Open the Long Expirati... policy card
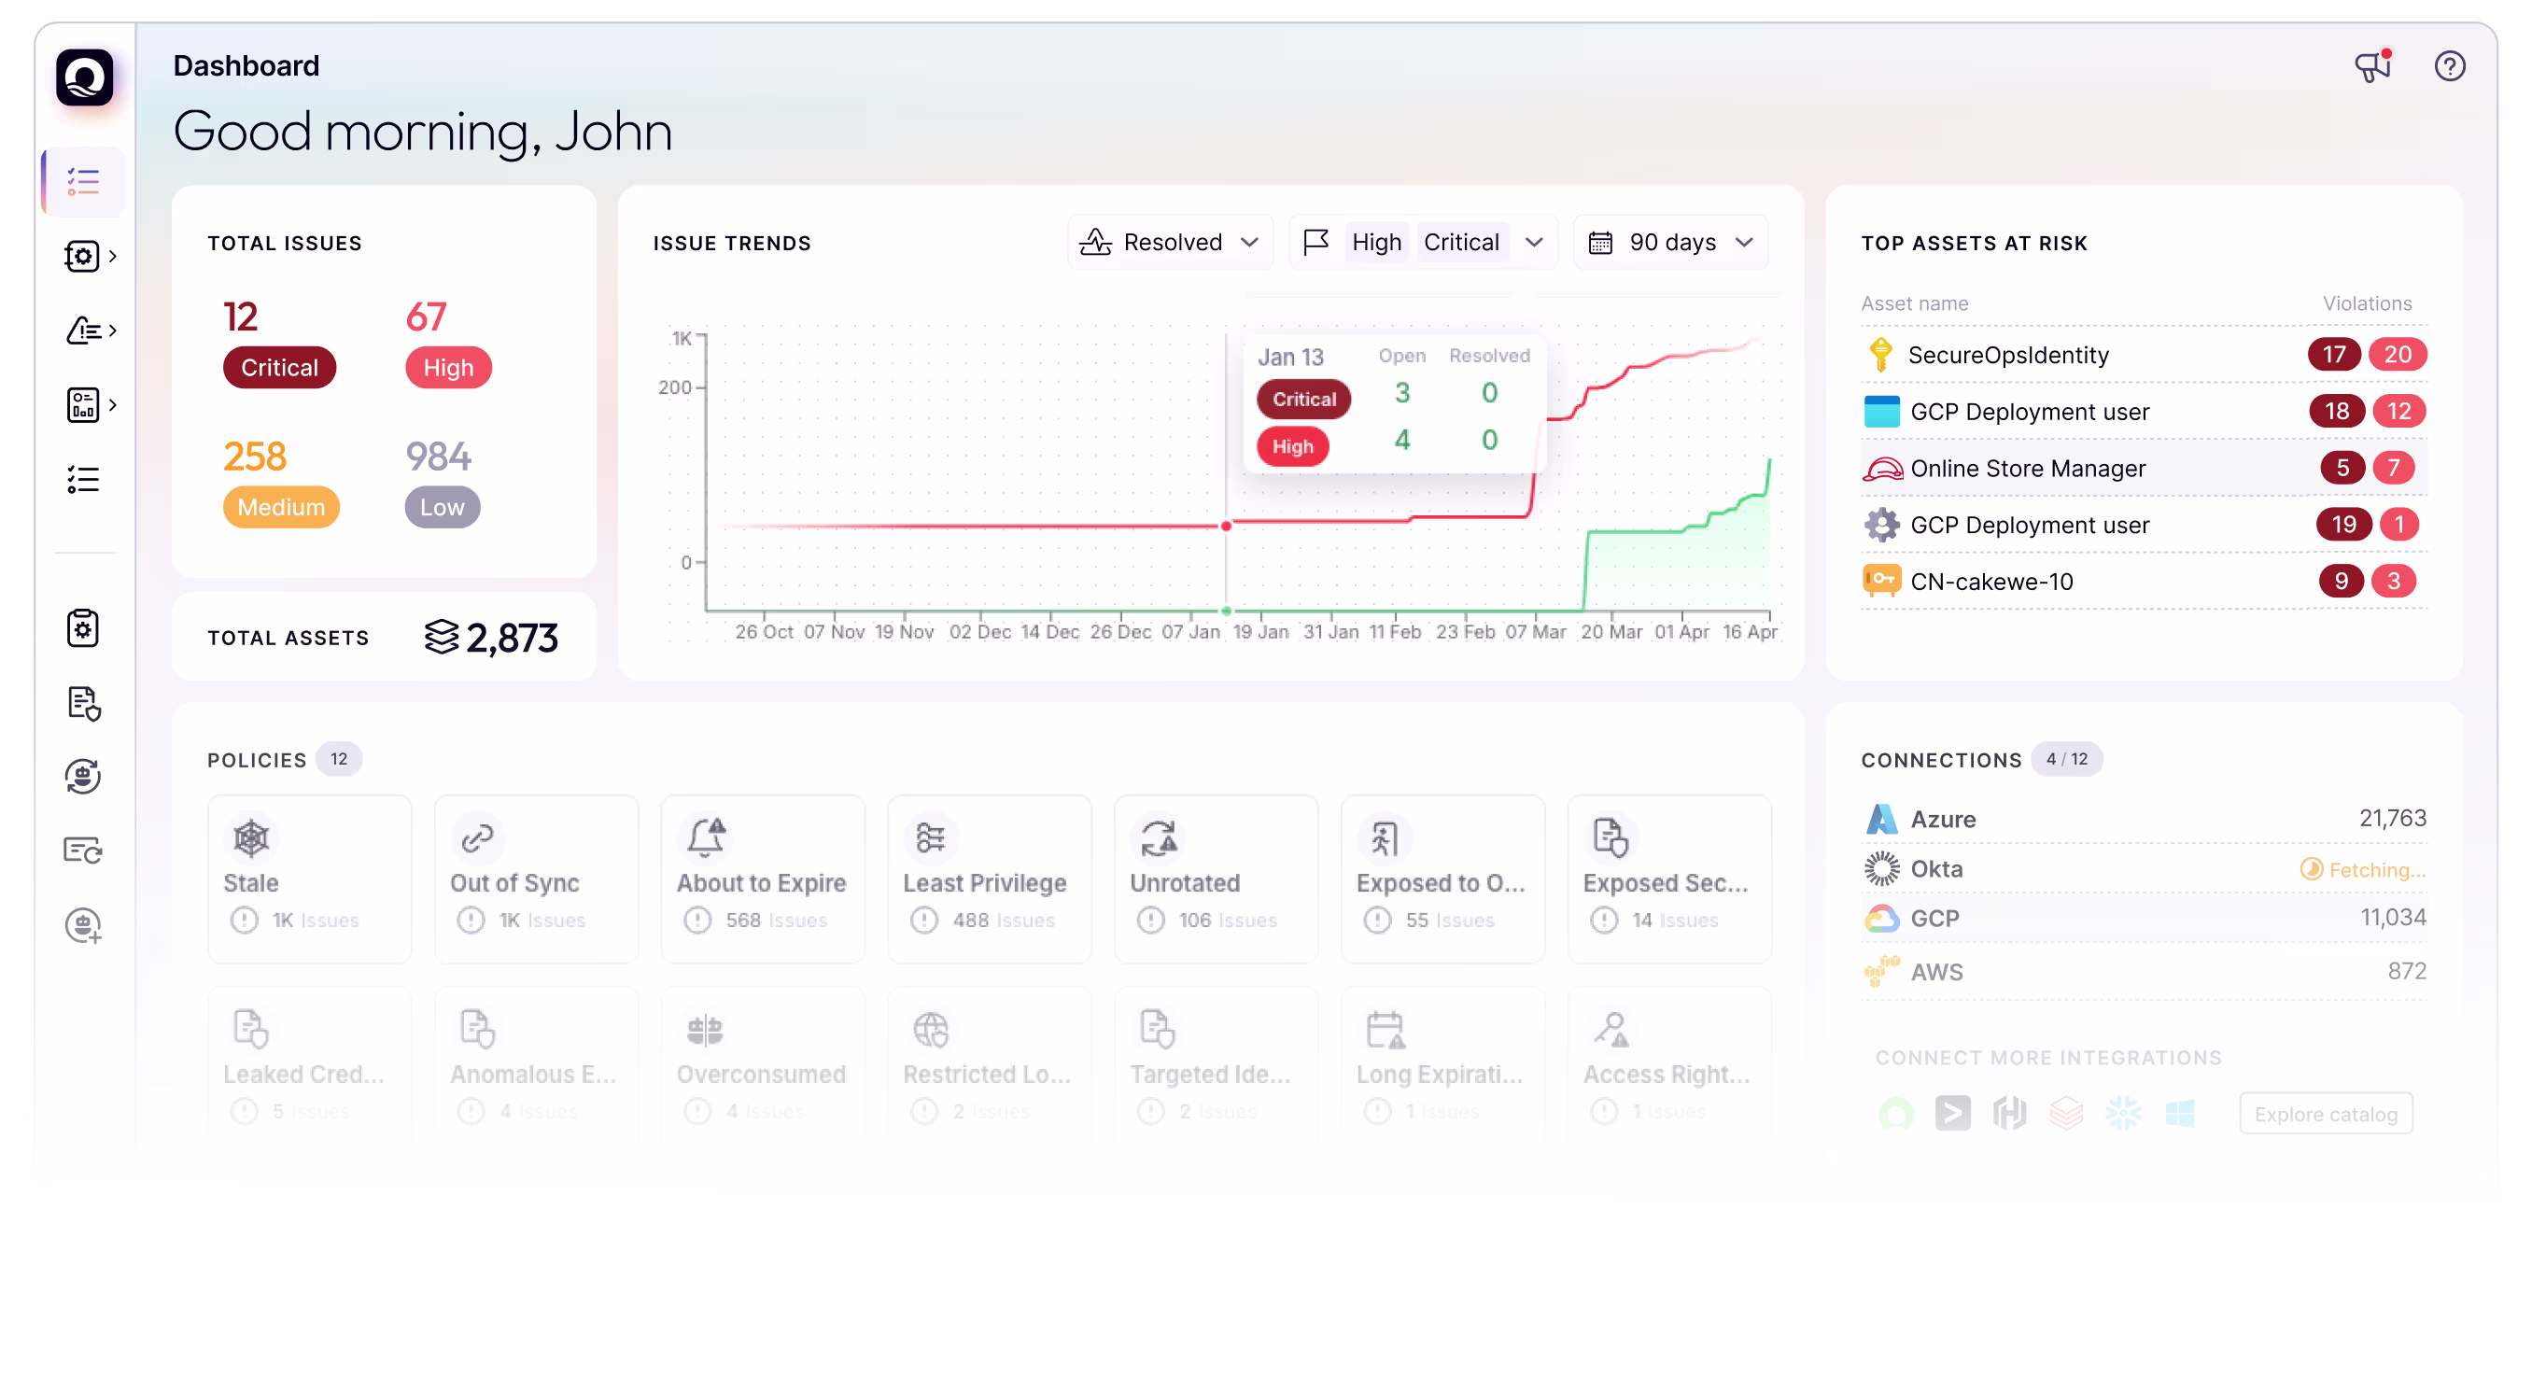This screenshot has width=2546, height=1392. [1442, 1066]
